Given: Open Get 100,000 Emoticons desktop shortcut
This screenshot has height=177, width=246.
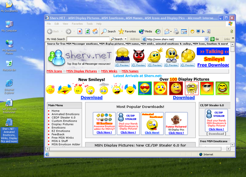Looking at the screenshot, I should click(x=9, y=106).
